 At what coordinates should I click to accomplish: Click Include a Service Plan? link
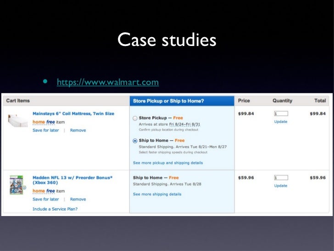[x=55, y=209]
